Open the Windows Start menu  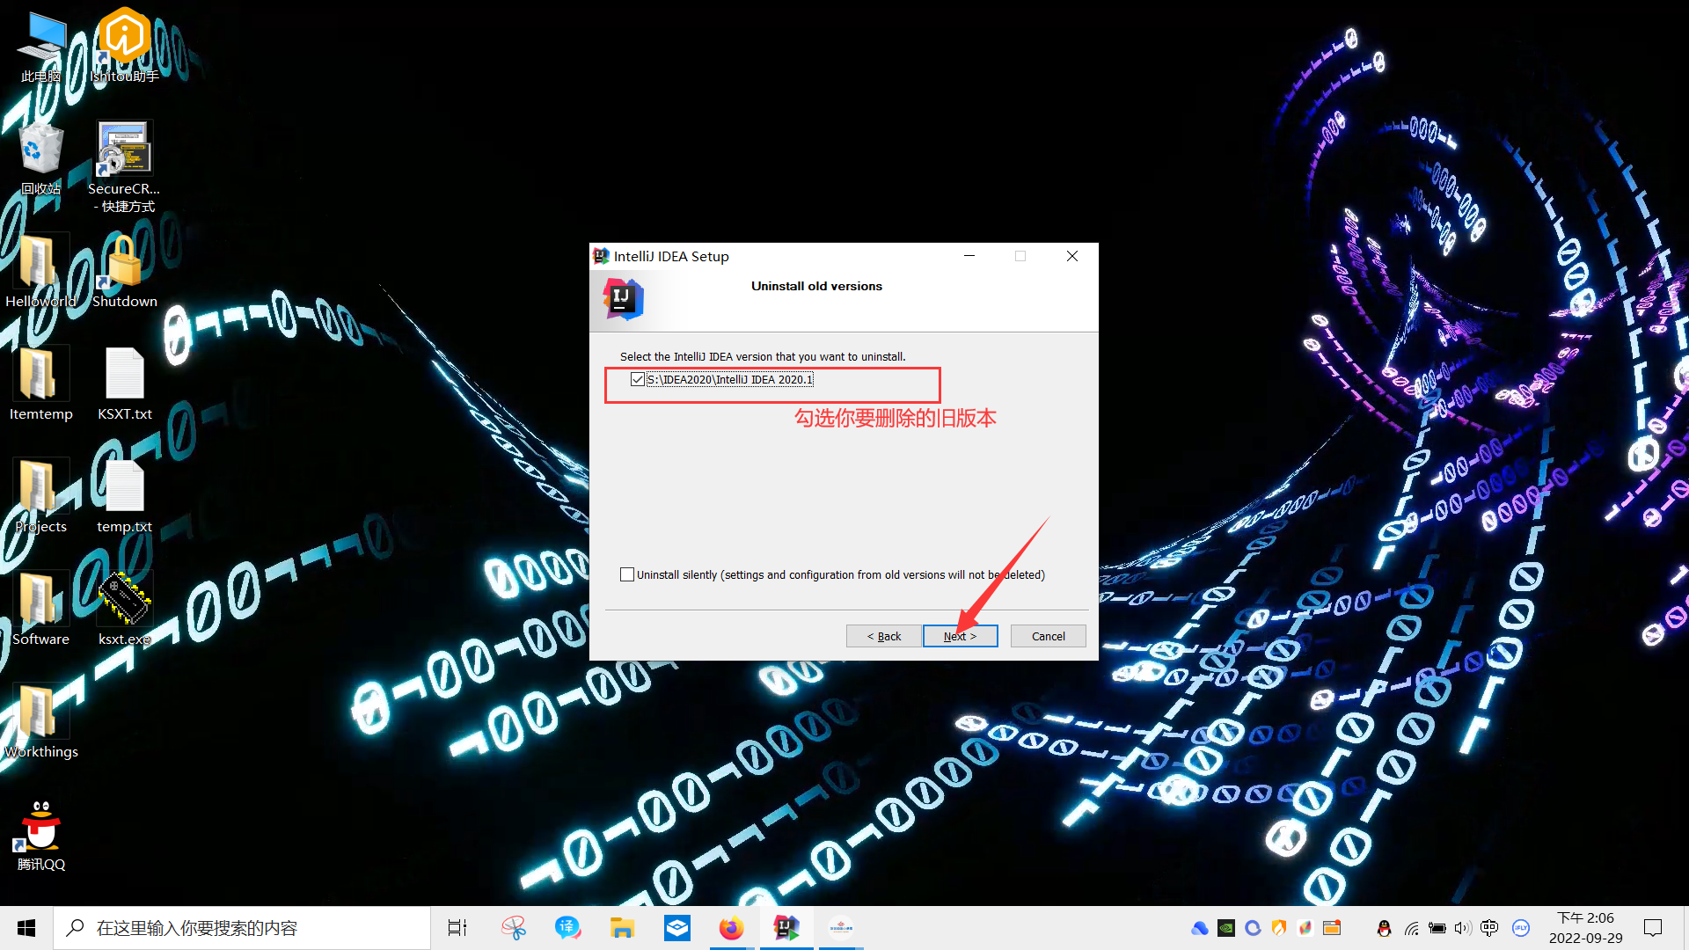point(26,928)
